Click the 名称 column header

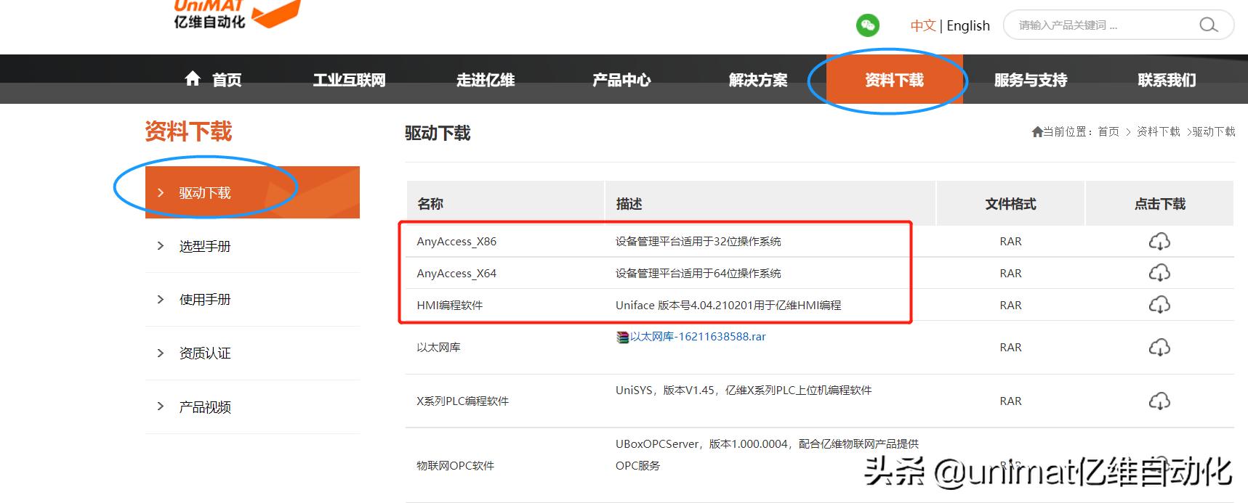click(430, 204)
